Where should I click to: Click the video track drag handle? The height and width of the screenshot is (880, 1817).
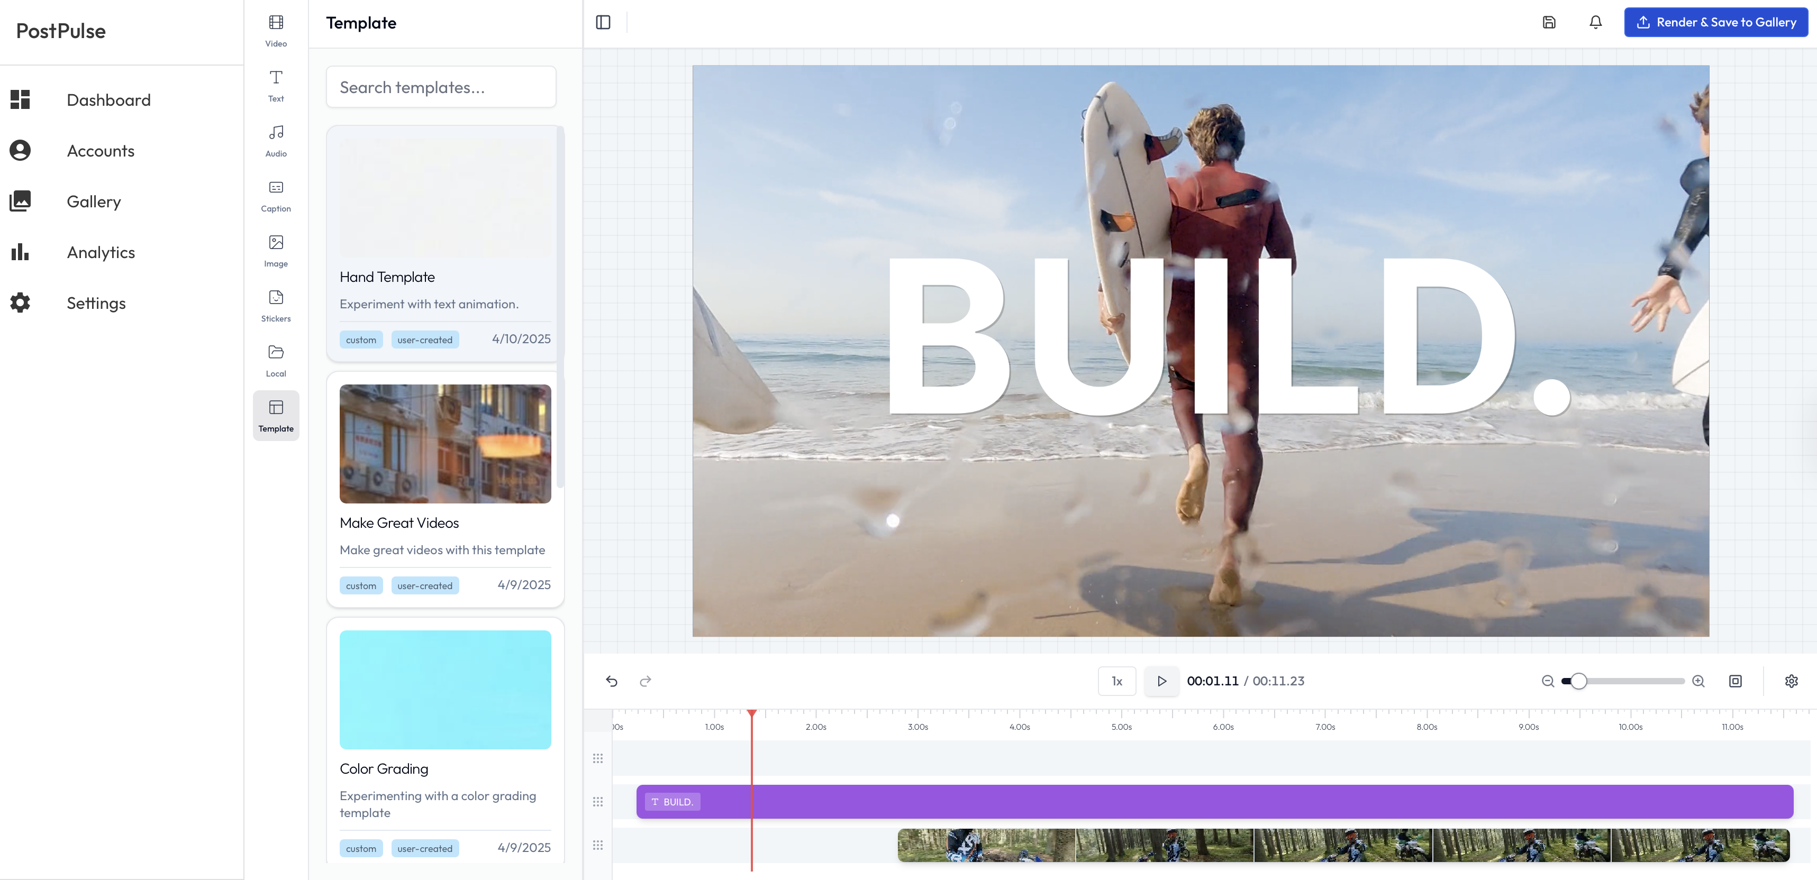click(x=597, y=846)
